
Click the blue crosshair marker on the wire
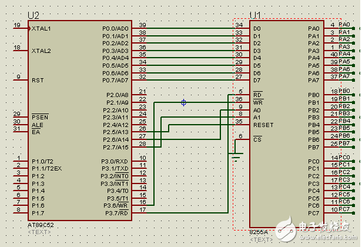click(x=183, y=102)
